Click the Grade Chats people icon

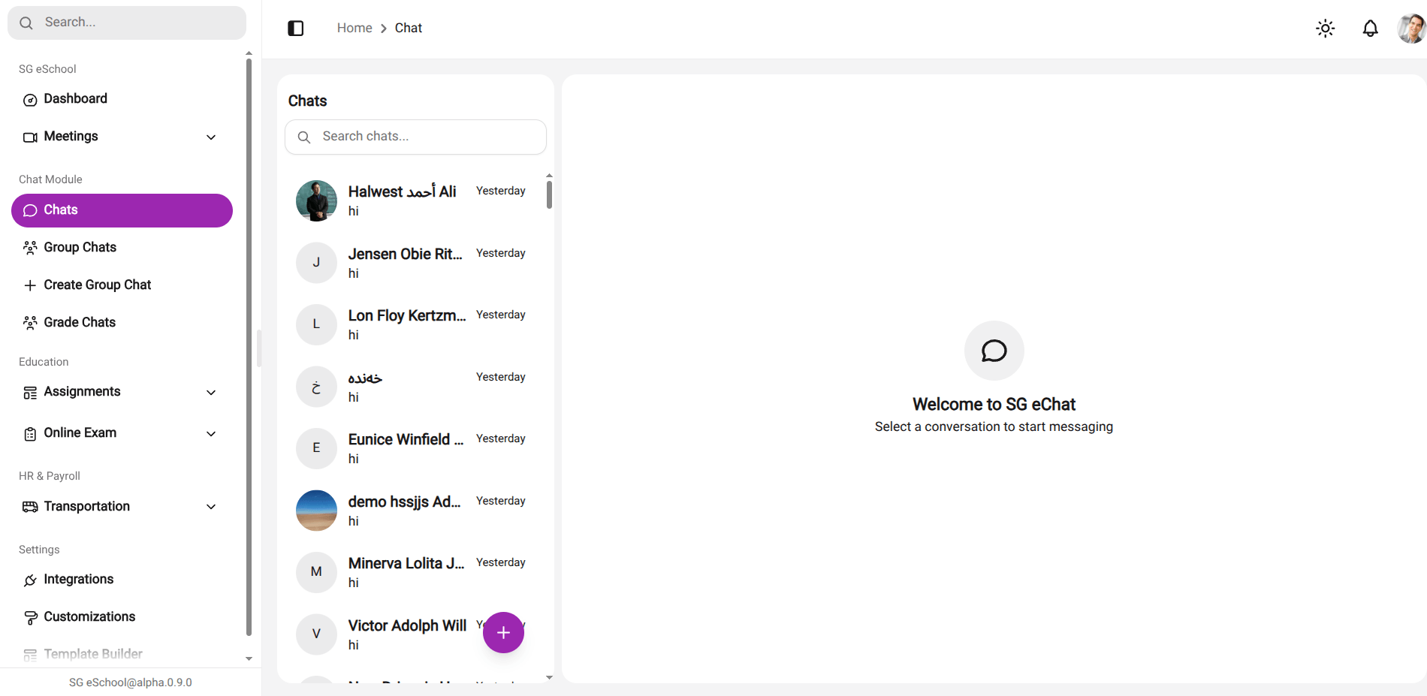[x=30, y=323]
